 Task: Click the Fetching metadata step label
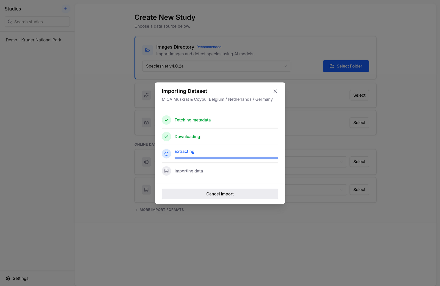pos(193,120)
